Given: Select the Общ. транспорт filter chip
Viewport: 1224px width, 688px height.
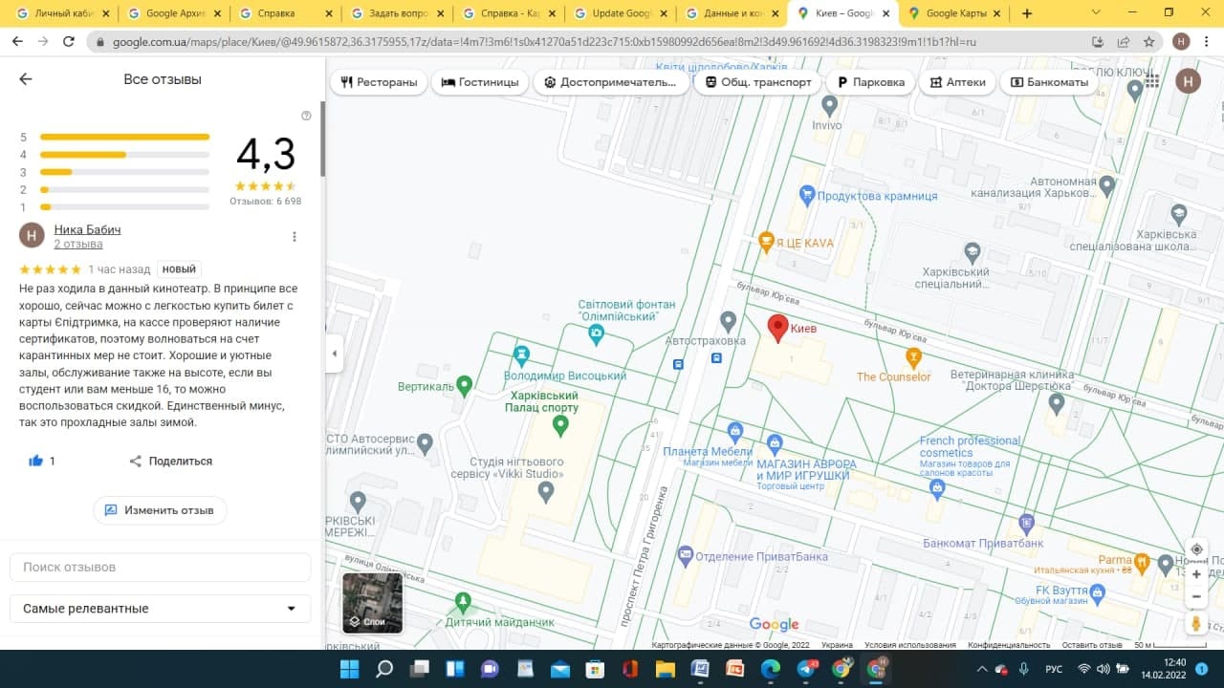Looking at the screenshot, I should click(758, 82).
